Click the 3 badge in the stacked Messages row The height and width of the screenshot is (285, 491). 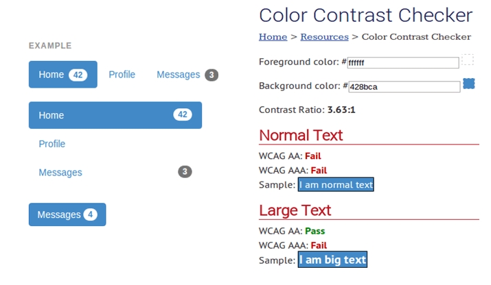point(185,172)
